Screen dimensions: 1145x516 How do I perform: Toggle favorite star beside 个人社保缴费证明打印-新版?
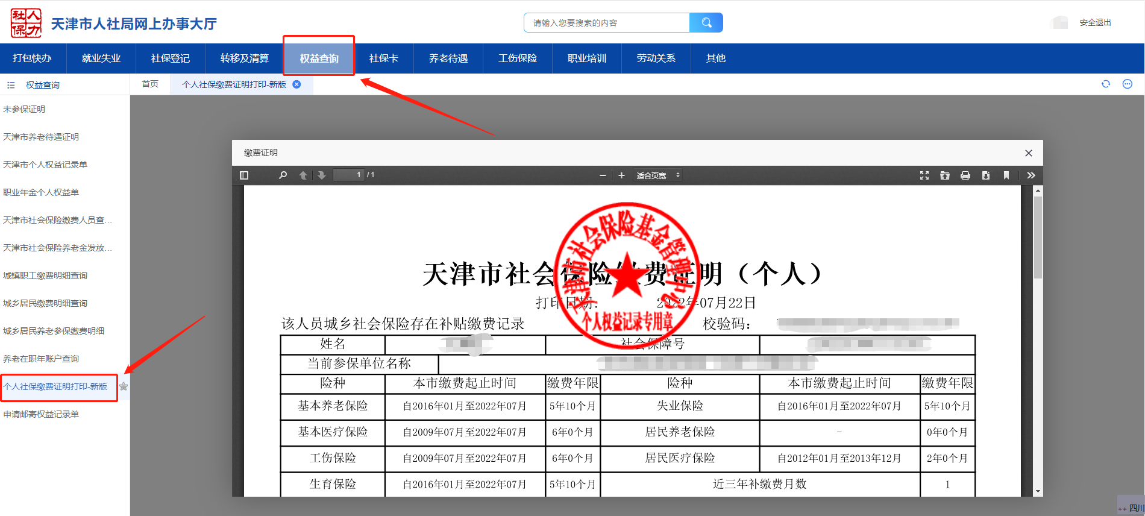[x=124, y=386]
